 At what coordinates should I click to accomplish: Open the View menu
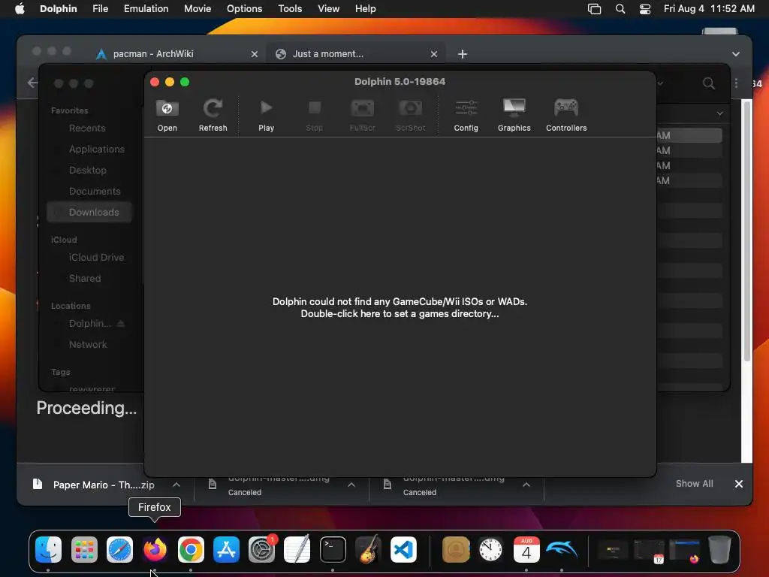coord(329,9)
